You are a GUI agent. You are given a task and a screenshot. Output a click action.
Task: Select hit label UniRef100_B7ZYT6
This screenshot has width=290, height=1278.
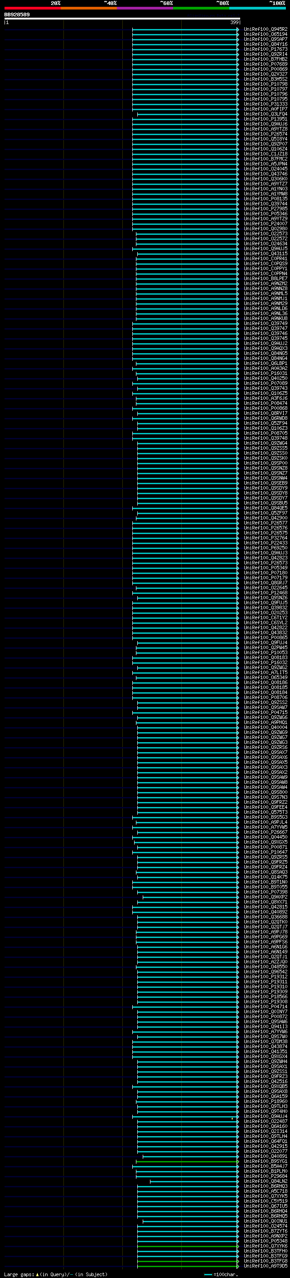[x=265, y=1231]
